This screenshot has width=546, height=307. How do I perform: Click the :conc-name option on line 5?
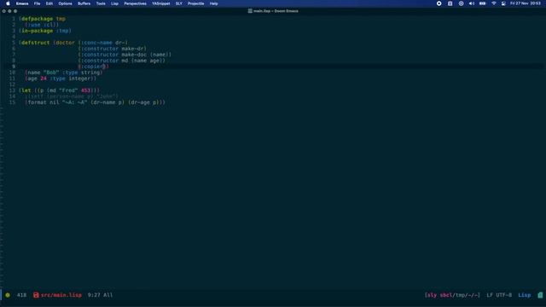tap(96, 43)
